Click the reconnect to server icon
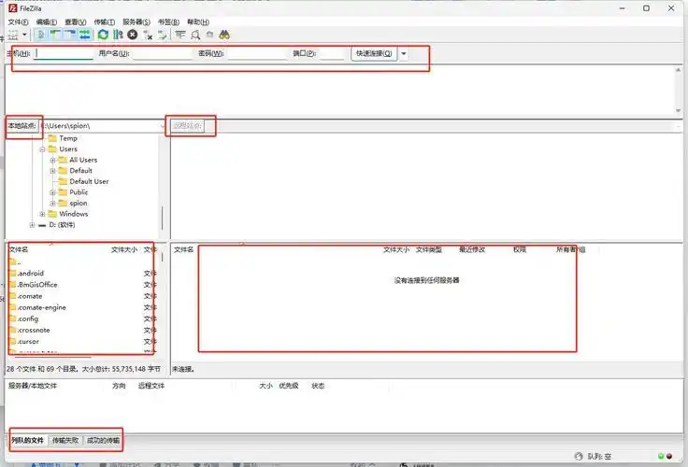Image resolution: width=688 pixels, height=467 pixels. [x=162, y=35]
